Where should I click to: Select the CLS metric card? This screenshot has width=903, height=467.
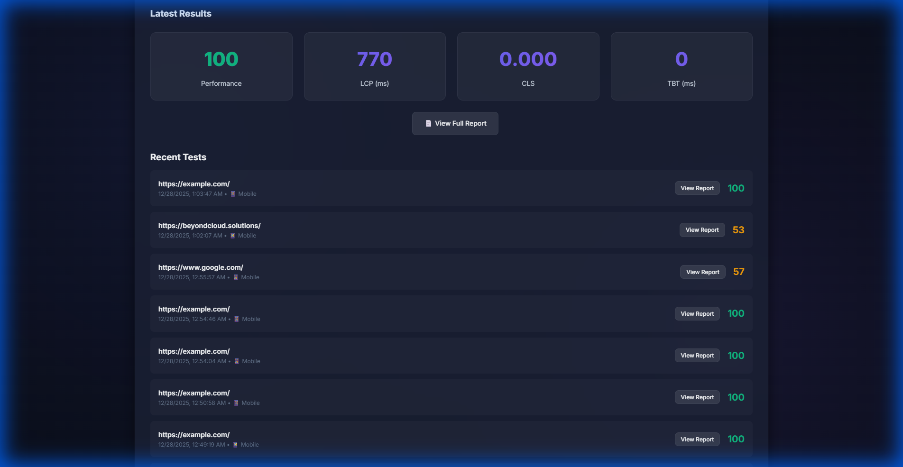[528, 66]
